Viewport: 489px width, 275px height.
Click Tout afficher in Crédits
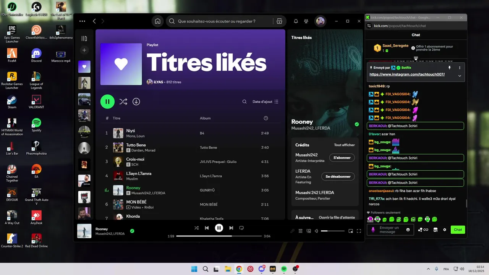tap(344, 145)
